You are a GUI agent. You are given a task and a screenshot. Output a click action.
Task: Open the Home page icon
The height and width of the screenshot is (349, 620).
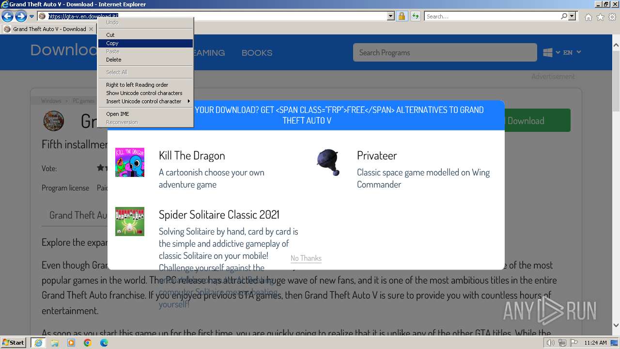[588, 17]
